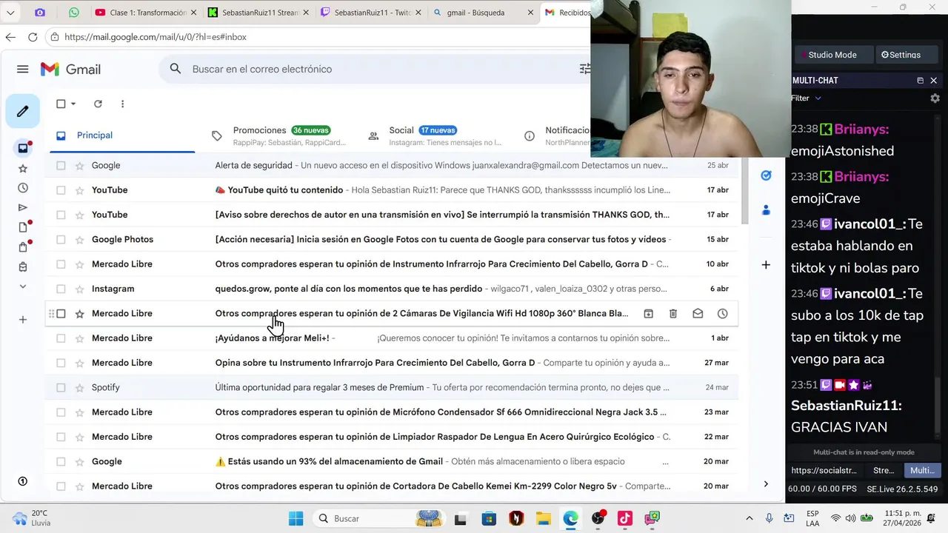This screenshot has width=948, height=533.
Task: Switch to the Promociones inbox tab
Action: tap(278, 135)
